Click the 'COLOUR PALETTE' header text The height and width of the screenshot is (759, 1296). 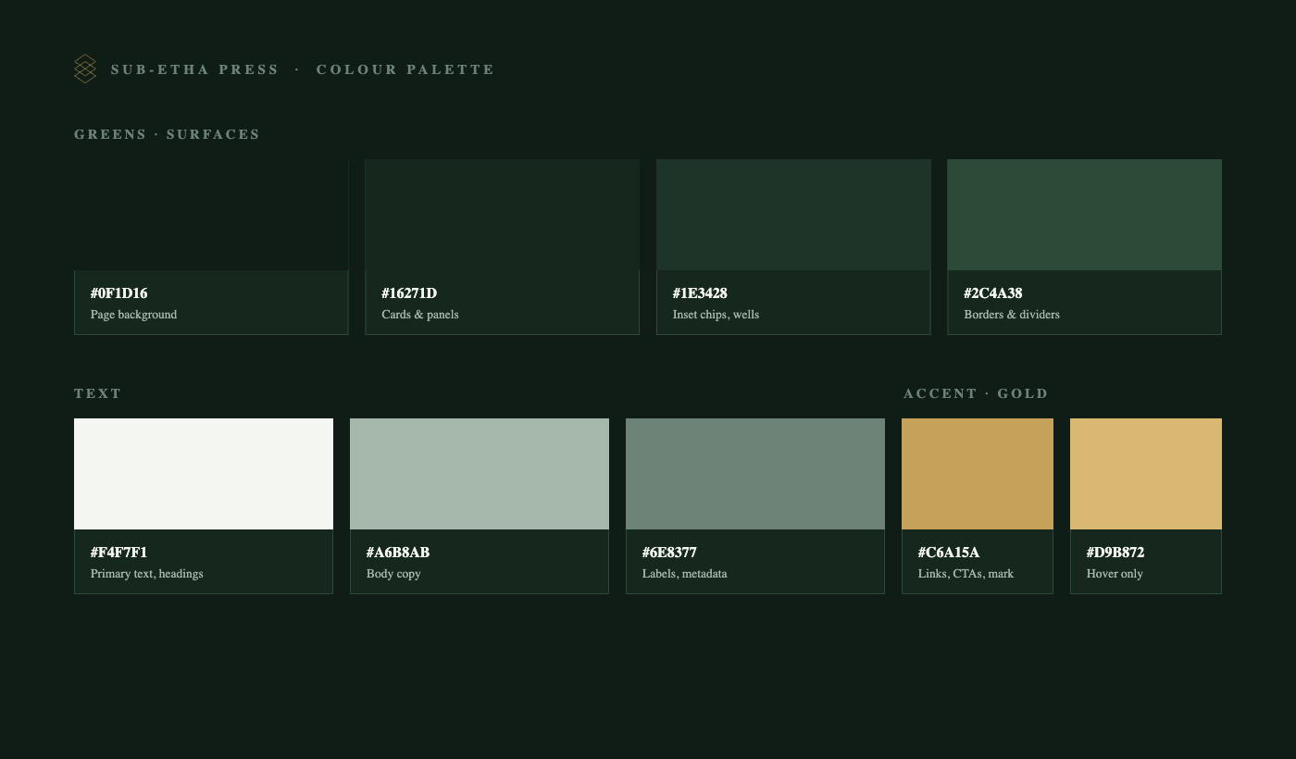[405, 69]
